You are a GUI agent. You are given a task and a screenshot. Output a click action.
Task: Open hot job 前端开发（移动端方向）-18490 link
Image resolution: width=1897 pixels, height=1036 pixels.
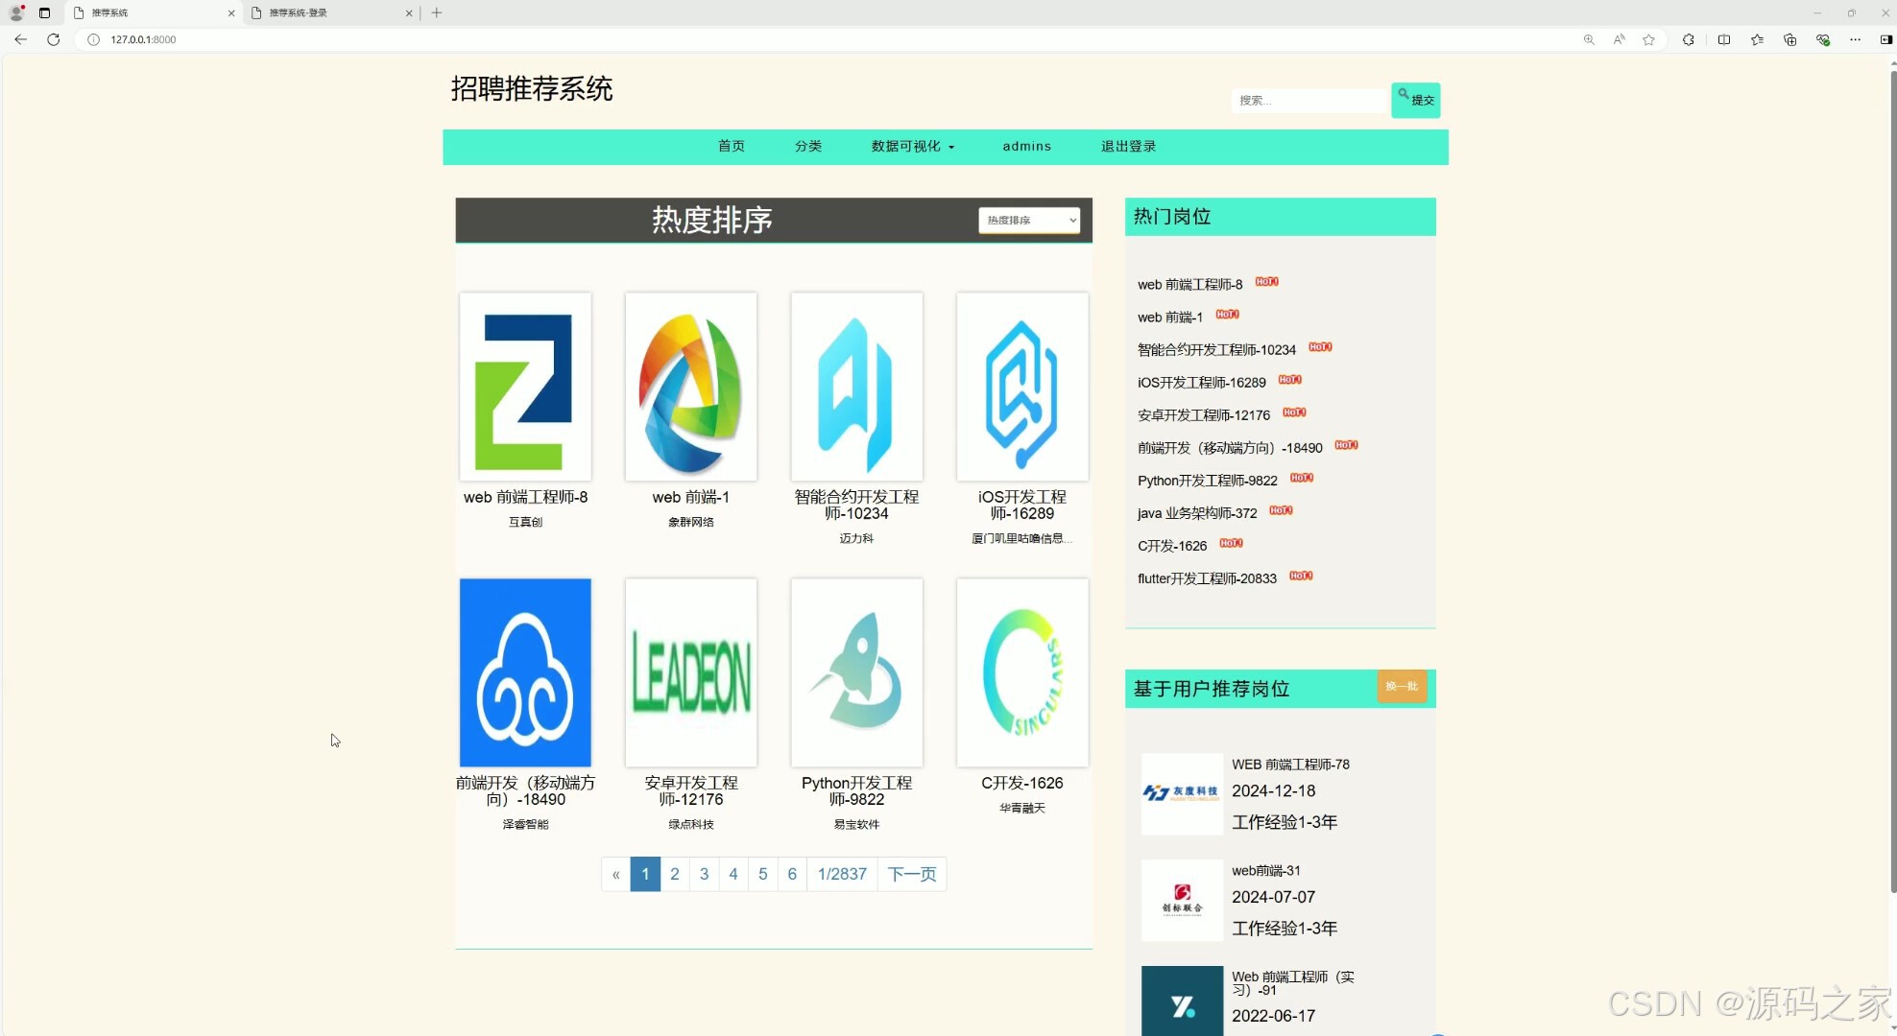1230,448
